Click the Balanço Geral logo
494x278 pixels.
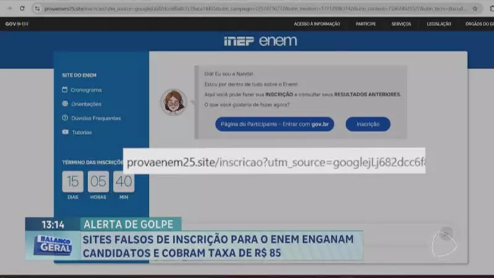tap(52, 245)
